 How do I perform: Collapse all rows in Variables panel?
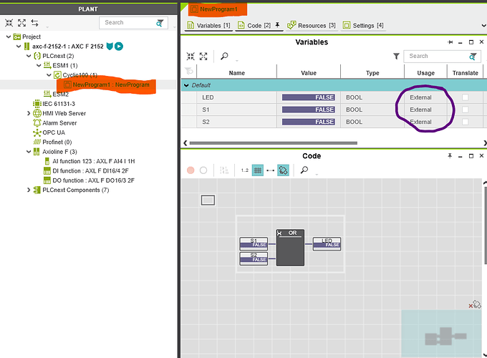point(191,56)
